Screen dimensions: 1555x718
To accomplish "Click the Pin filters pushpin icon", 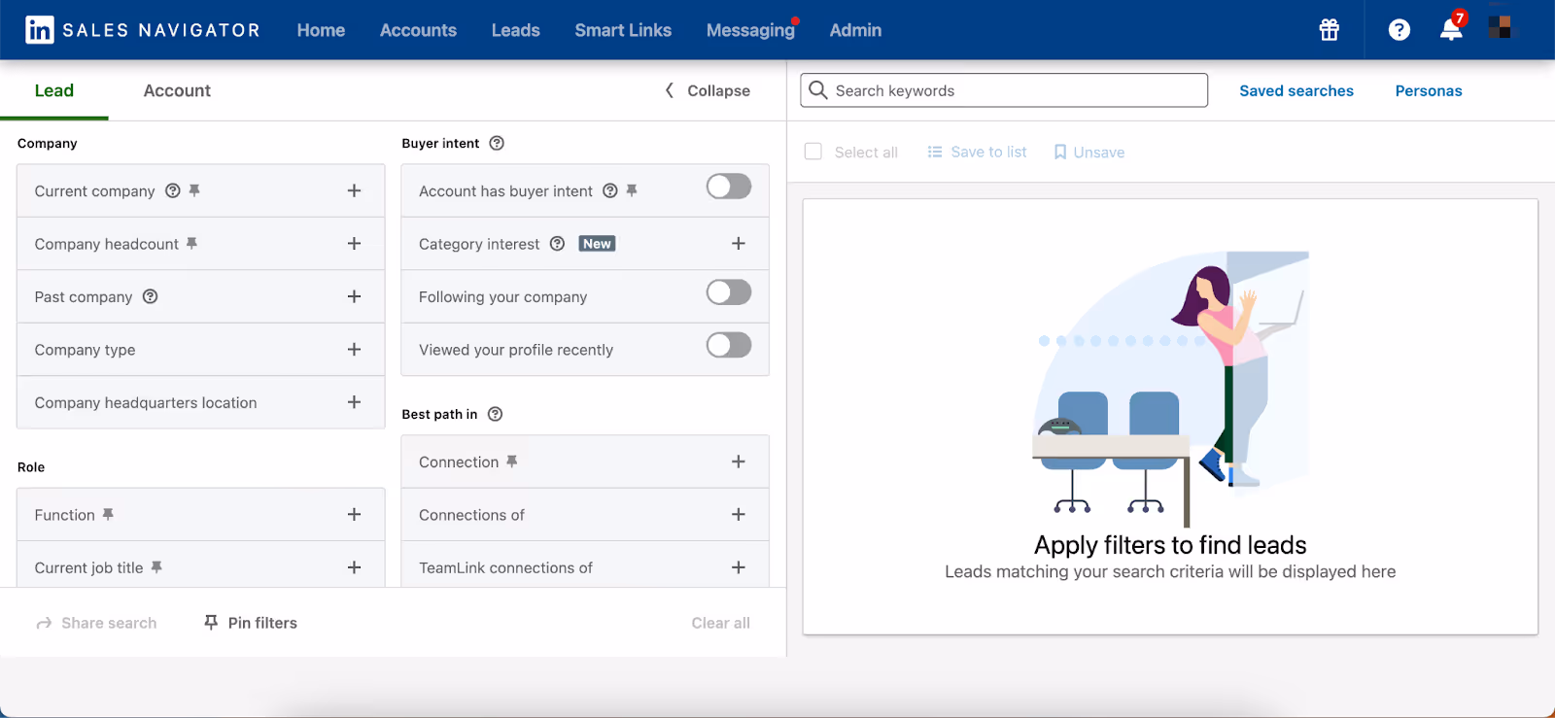I will click(x=211, y=622).
